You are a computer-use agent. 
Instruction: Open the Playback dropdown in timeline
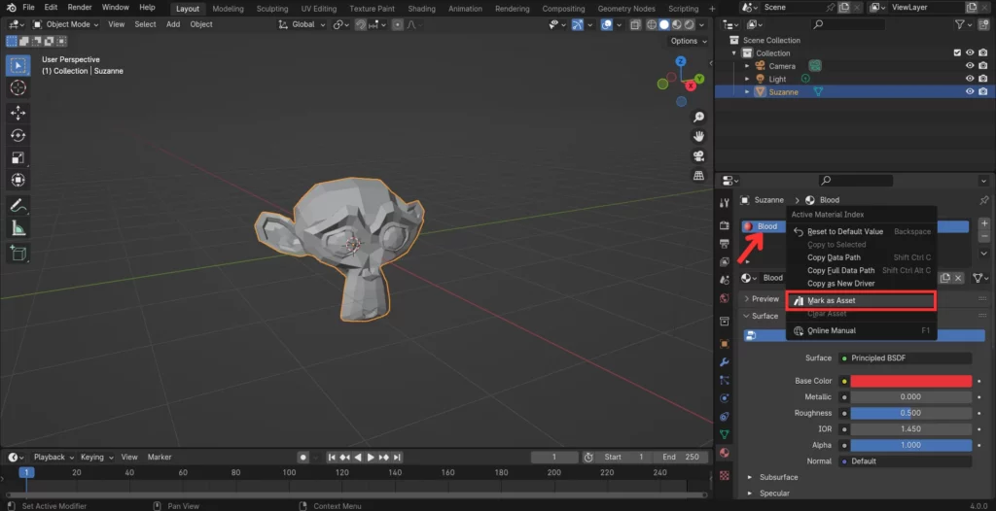pyautogui.click(x=53, y=457)
